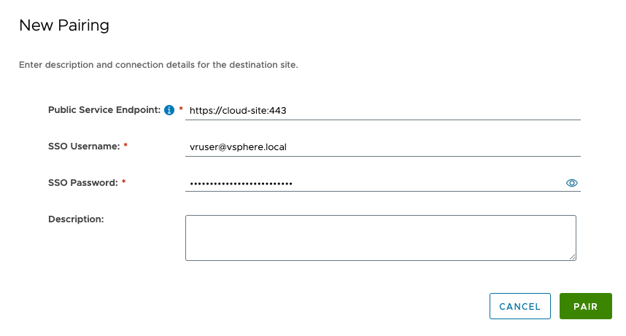Click the red asterisk after SSO Username

tap(125, 146)
